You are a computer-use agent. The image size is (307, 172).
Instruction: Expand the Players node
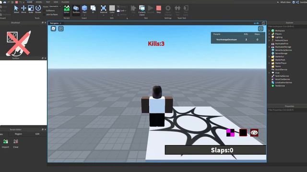[270, 34]
